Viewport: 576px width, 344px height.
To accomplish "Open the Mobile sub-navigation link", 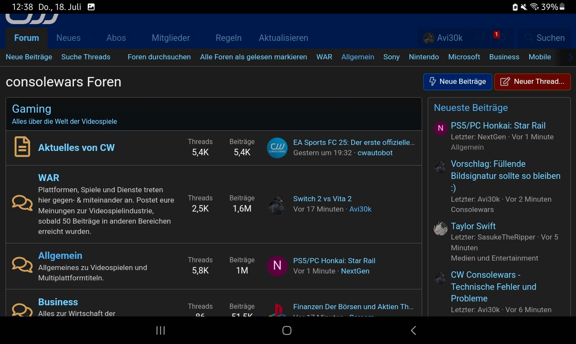I will click(x=540, y=57).
